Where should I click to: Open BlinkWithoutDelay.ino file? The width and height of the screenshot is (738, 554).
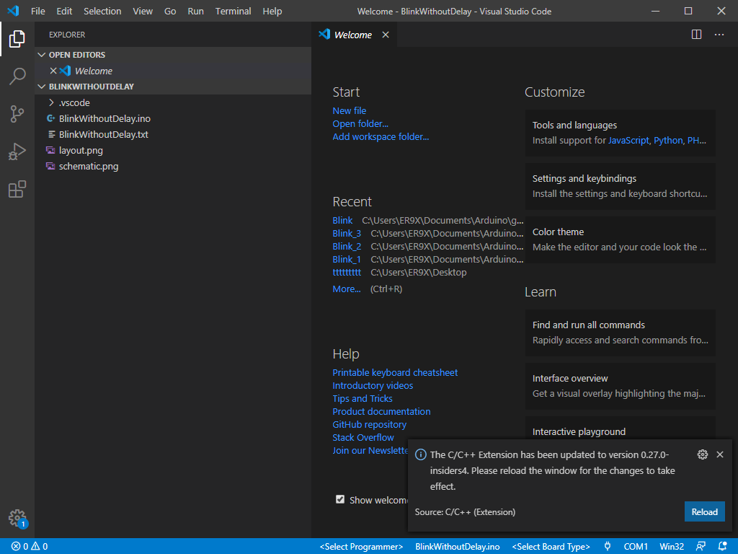click(x=173, y=119)
